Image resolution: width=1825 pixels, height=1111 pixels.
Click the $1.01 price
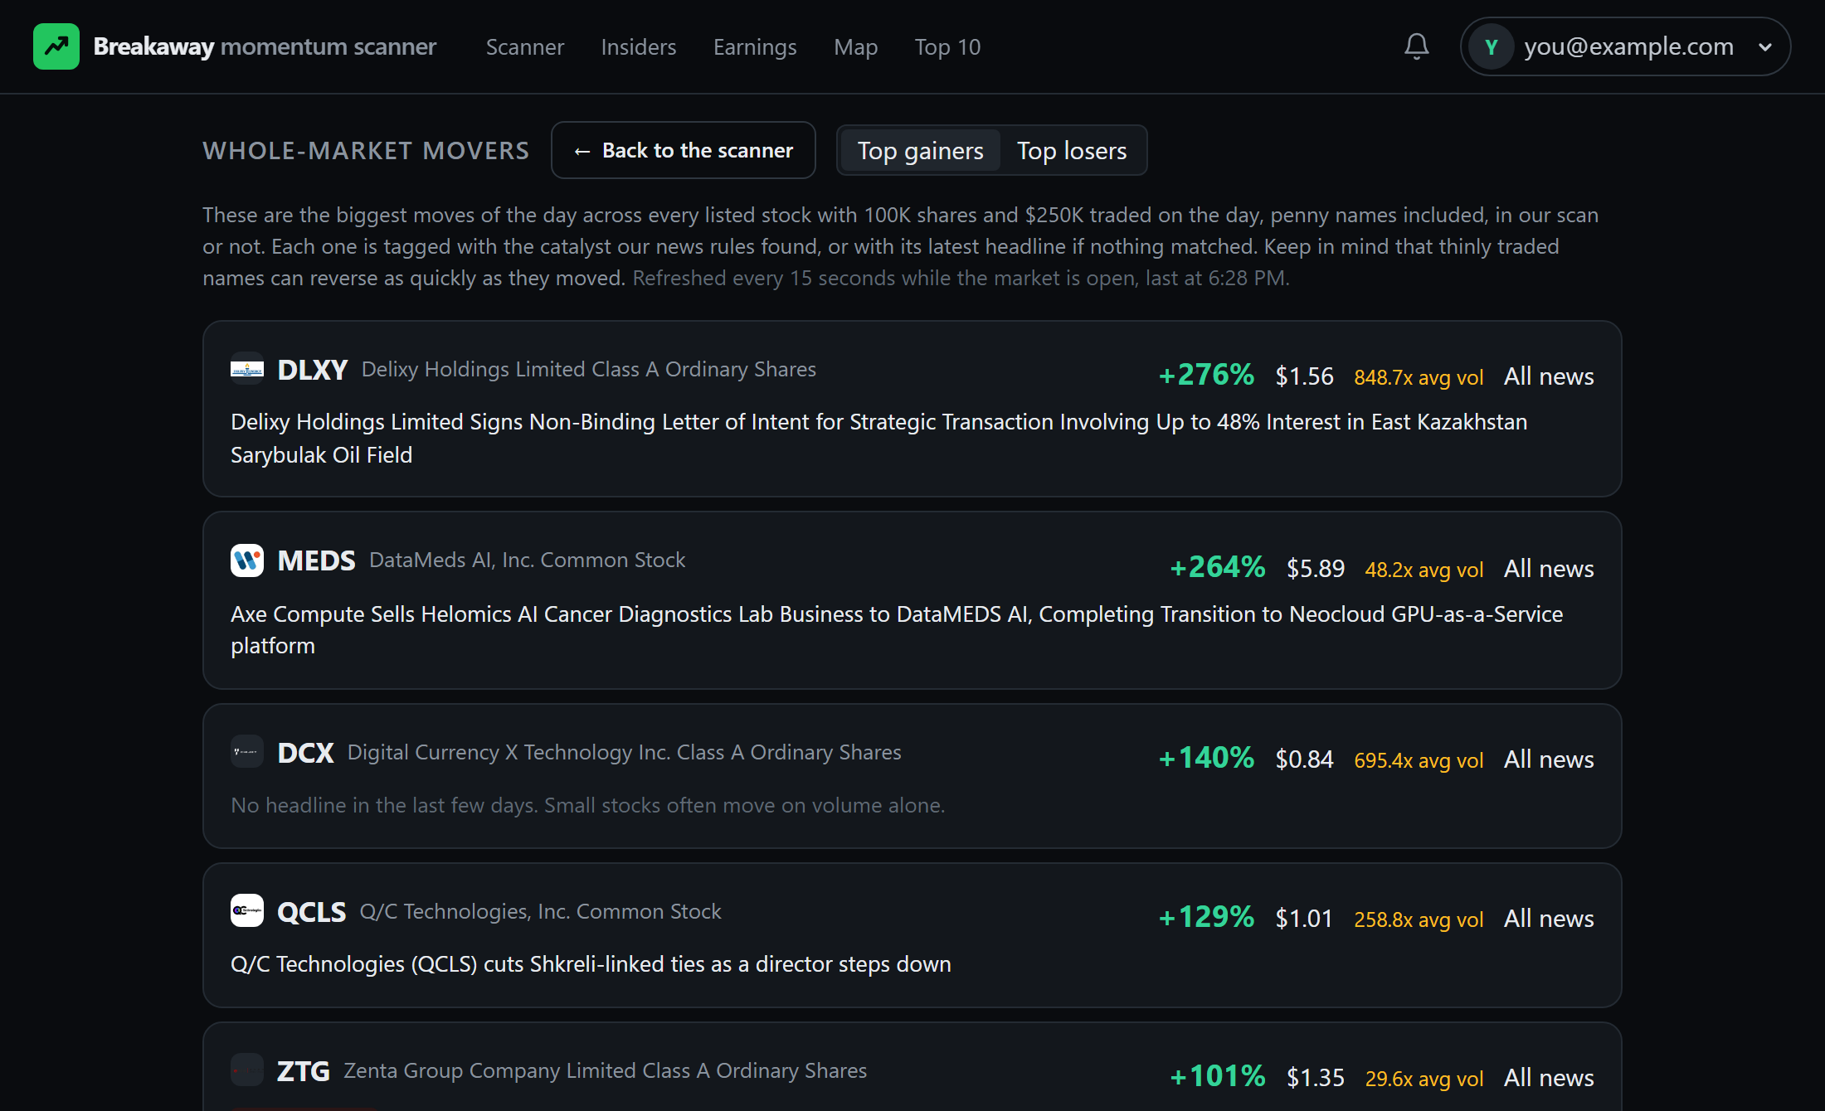click(x=1304, y=919)
